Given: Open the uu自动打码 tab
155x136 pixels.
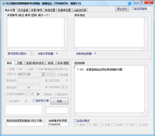Looking at the screenshot, I should click(80, 10).
